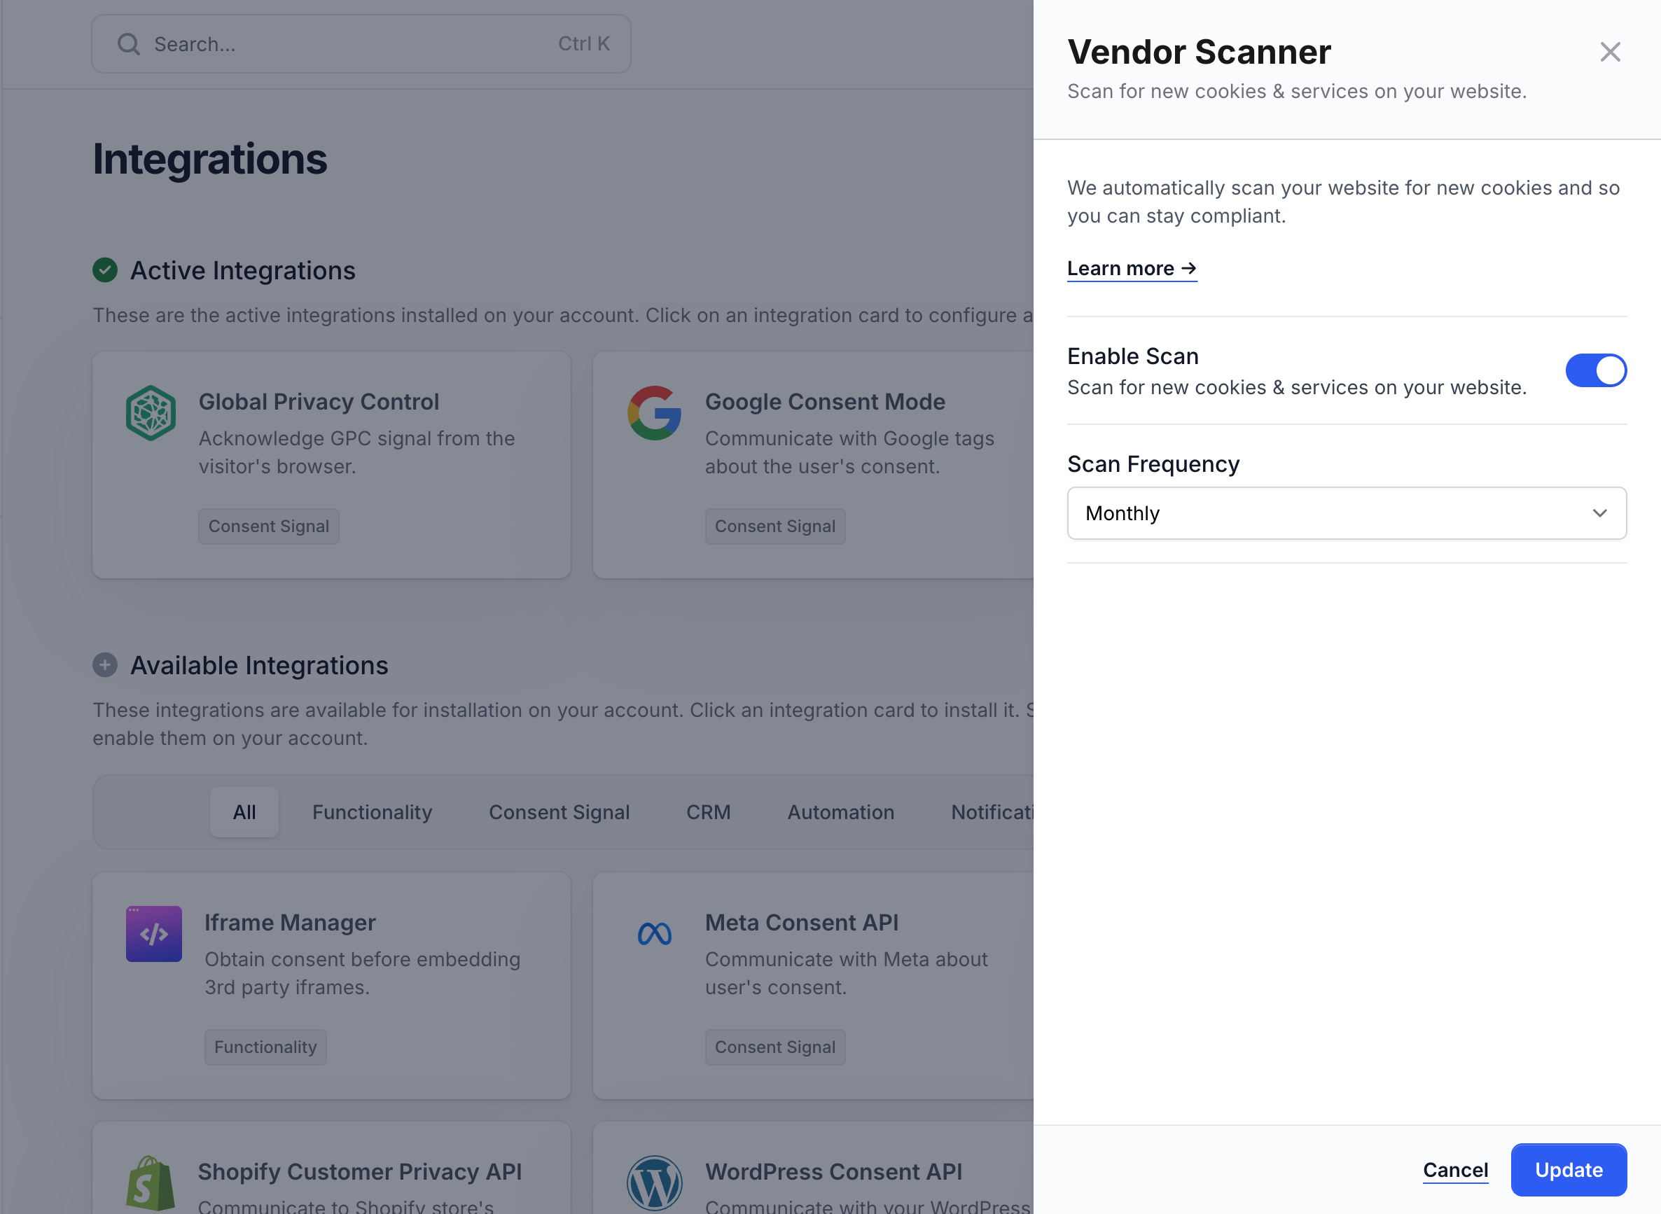Click the Vendor Scanner panel heading
Image resolution: width=1661 pixels, height=1214 pixels.
[x=1199, y=53]
